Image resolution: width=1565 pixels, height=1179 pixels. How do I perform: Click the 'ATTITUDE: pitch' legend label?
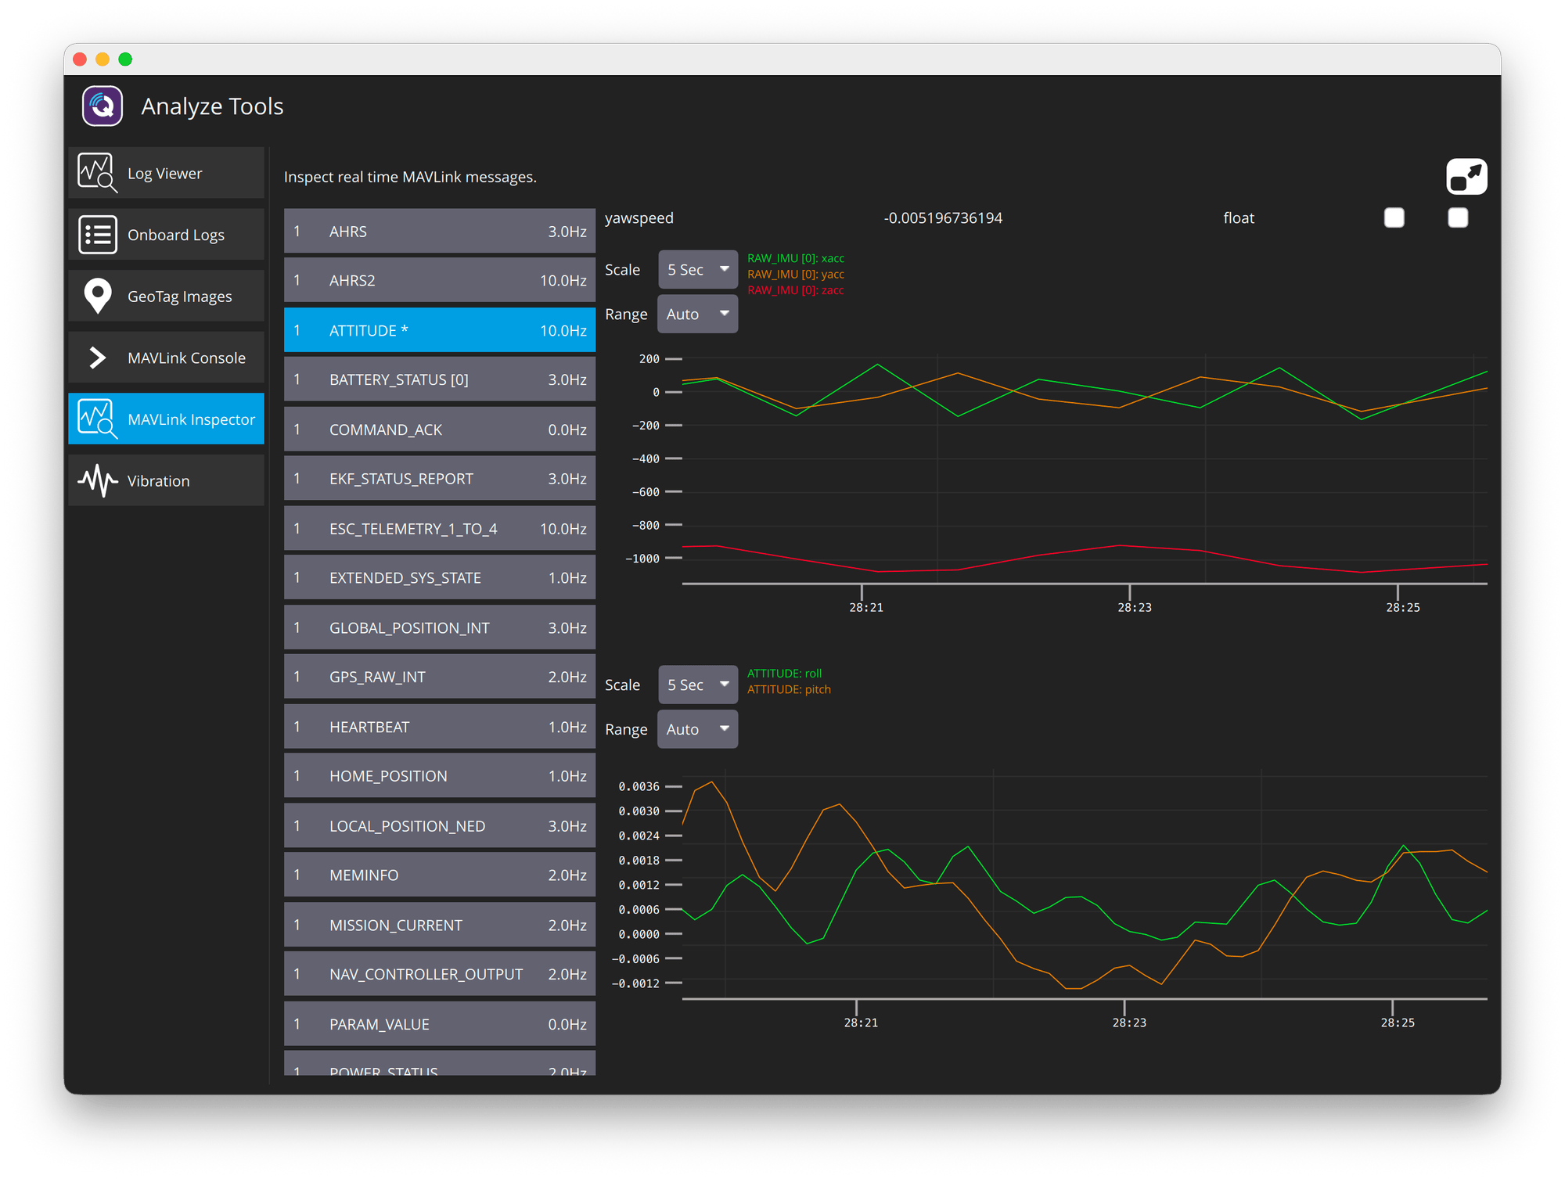(789, 689)
